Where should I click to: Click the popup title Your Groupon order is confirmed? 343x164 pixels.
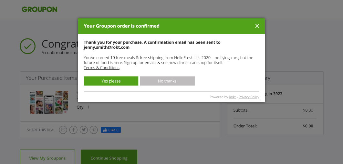[122, 26]
